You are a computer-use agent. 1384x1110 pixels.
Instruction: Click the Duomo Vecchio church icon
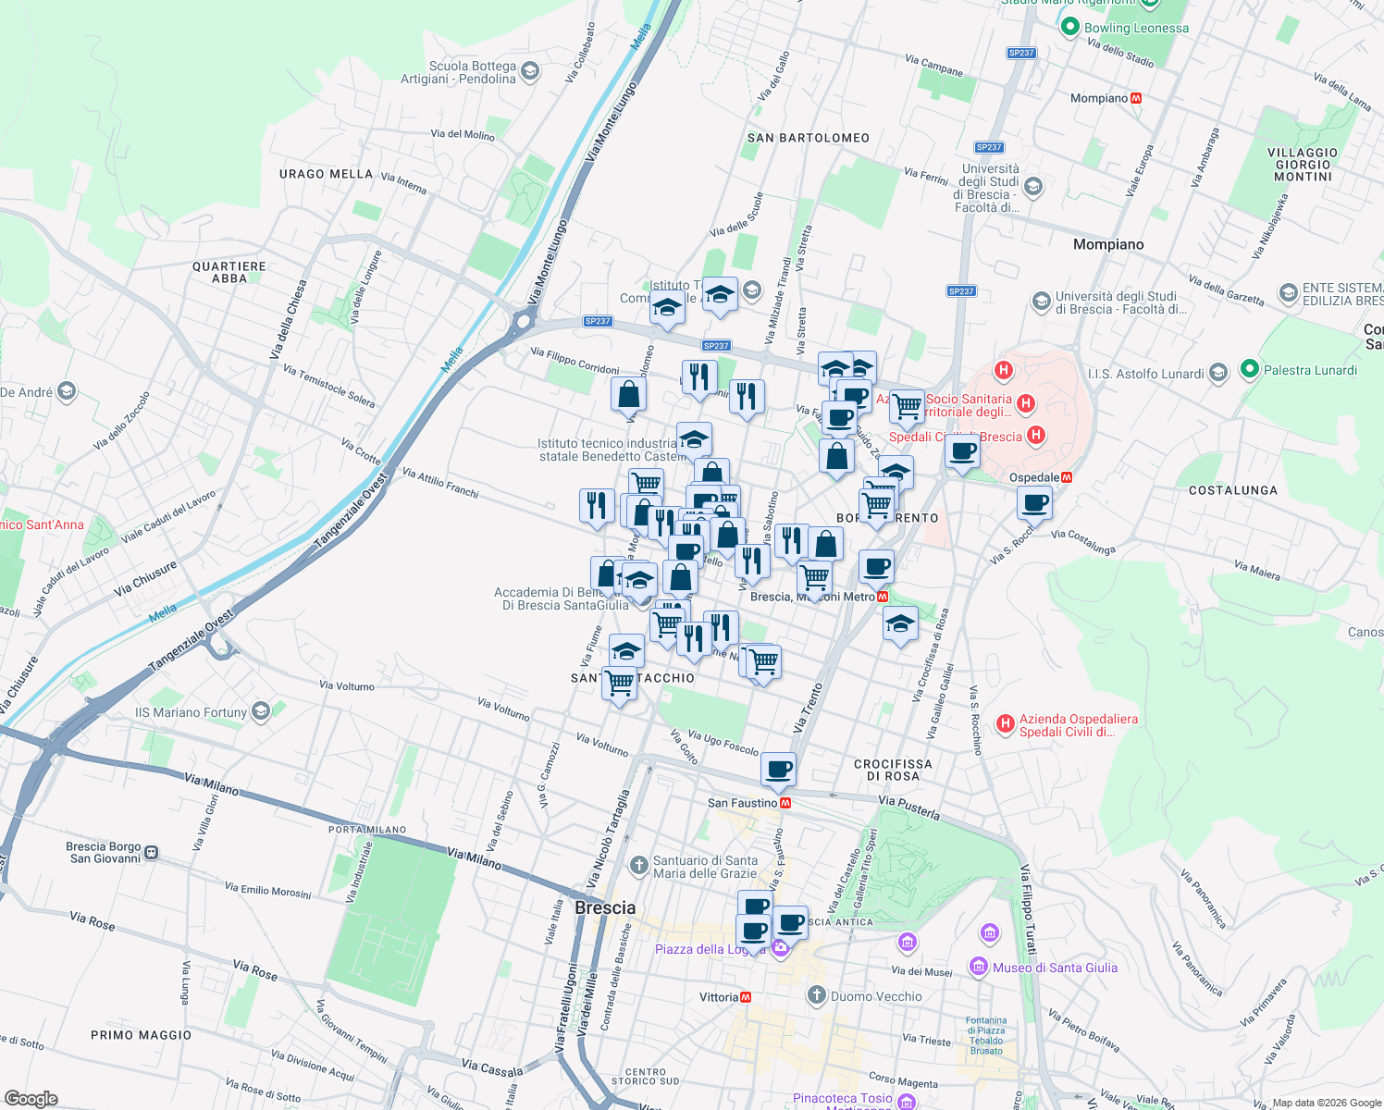point(816,995)
